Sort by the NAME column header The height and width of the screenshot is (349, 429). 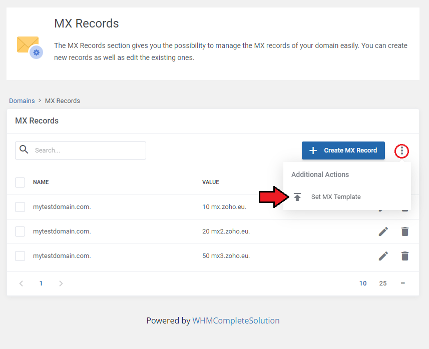(41, 182)
